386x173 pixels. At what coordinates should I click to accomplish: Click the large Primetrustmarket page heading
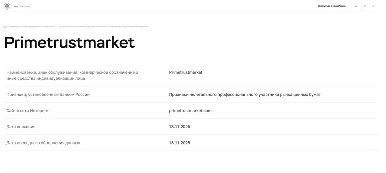pyautogui.click(x=69, y=43)
